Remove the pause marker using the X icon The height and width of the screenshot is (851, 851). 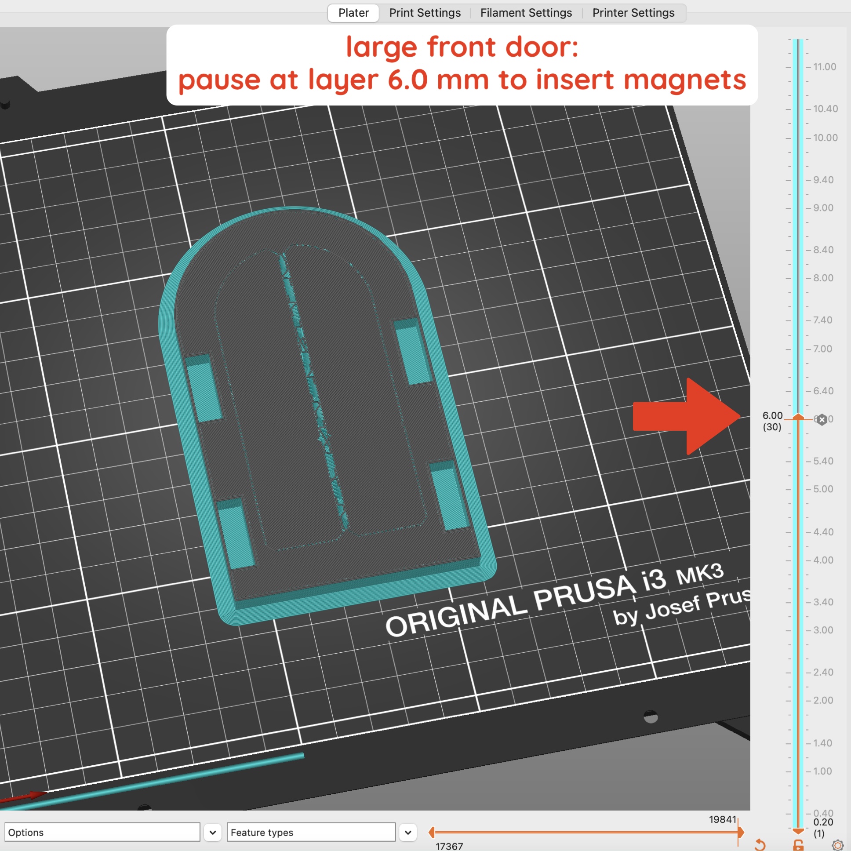822,419
